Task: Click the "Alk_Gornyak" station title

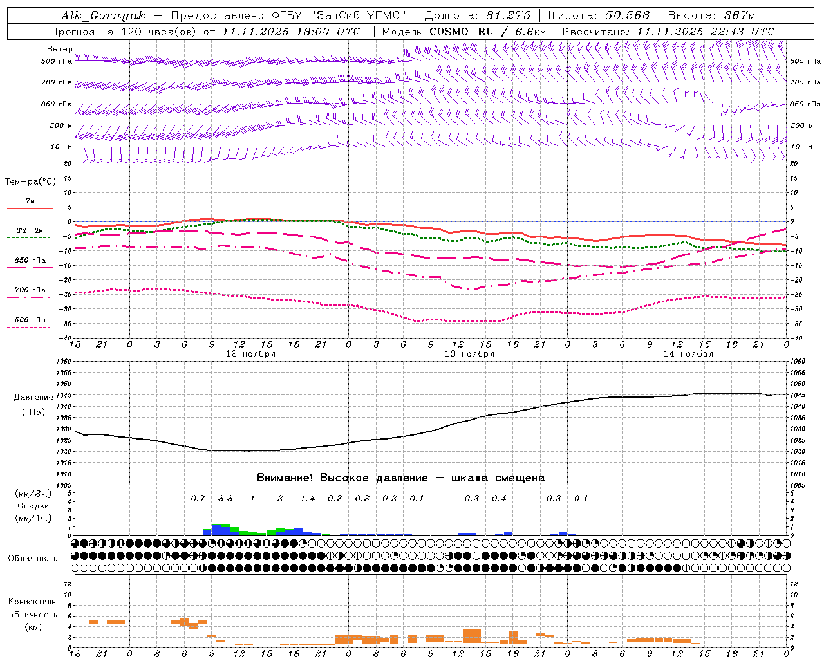Action: [x=103, y=15]
